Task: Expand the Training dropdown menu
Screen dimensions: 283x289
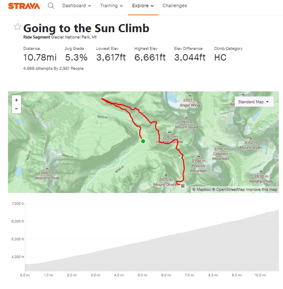Action: 112,6
